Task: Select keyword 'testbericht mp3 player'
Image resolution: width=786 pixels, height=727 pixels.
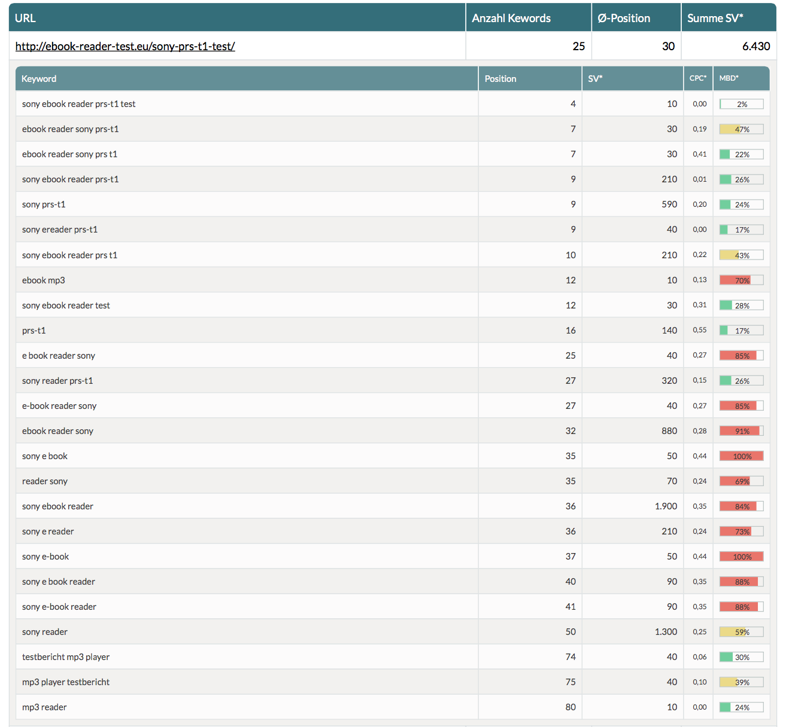Action: [x=66, y=656]
